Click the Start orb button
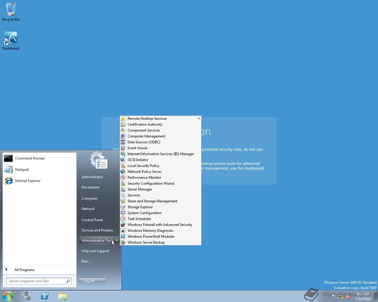 (x=8, y=296)
